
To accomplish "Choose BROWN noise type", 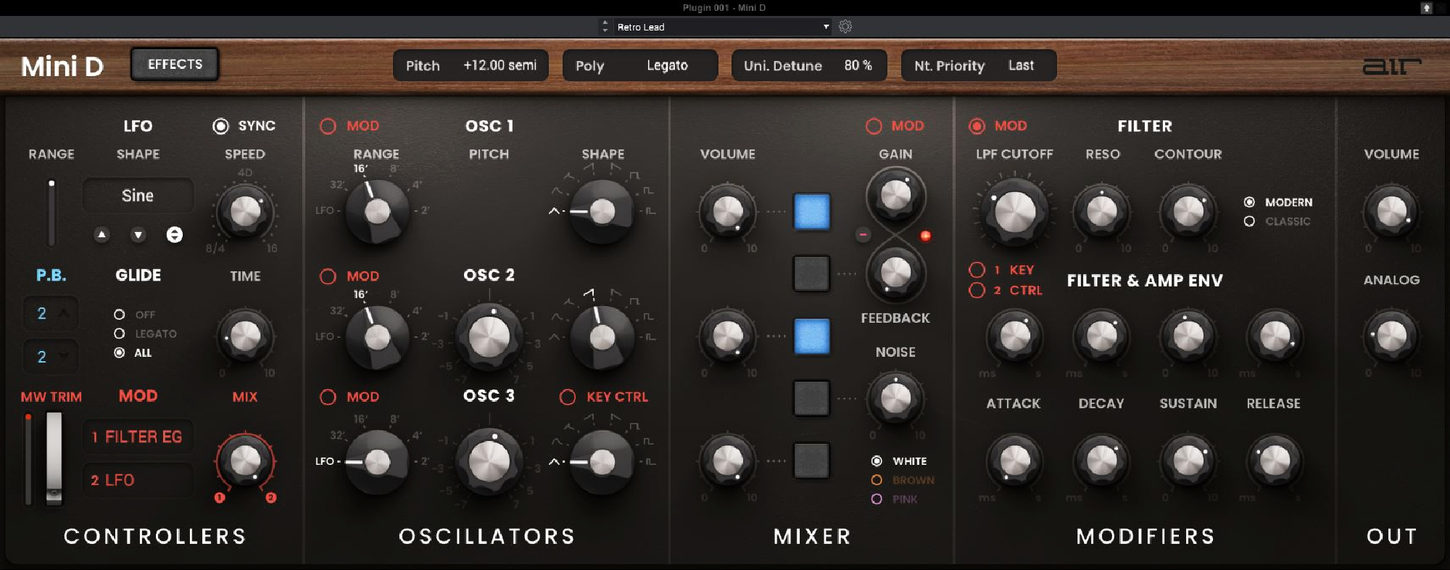I will [877, 480].
